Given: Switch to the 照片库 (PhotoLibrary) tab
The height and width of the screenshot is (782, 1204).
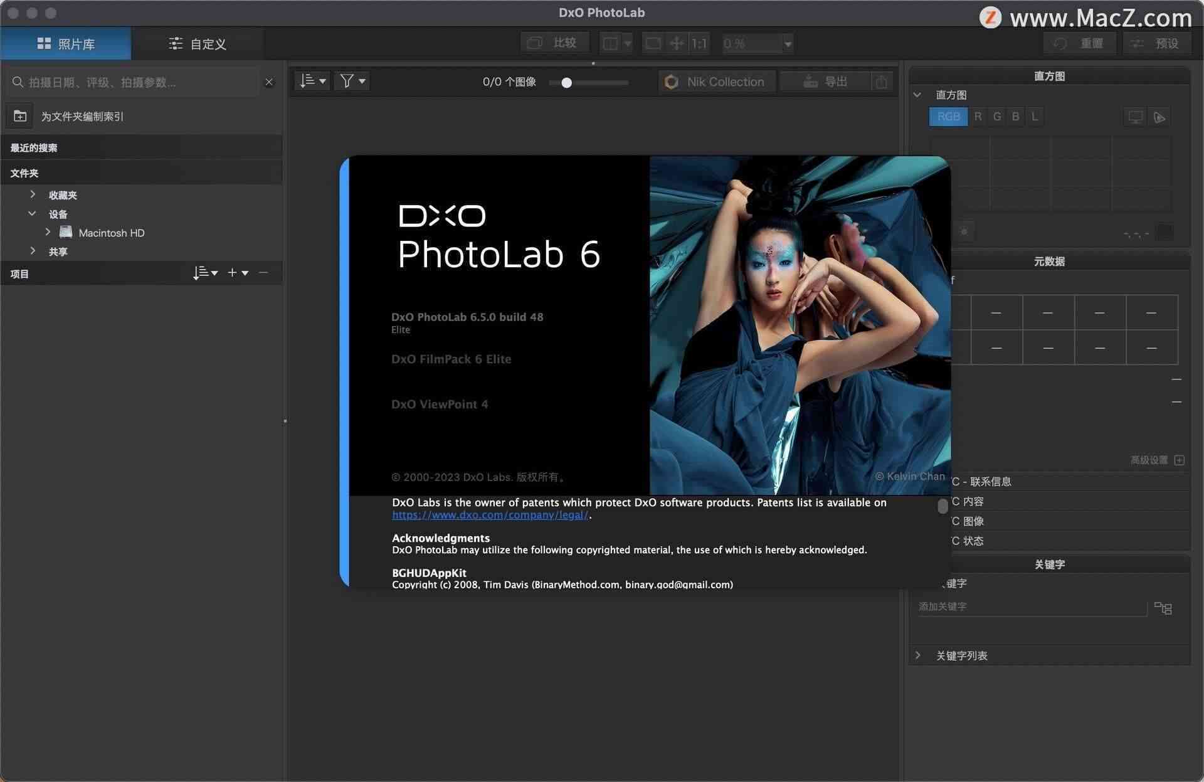Looking at the screenshot, I should (66, 43).
